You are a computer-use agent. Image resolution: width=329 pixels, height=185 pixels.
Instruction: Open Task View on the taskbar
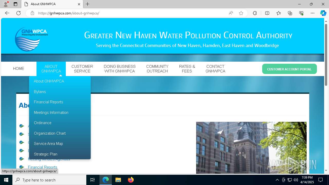pos(93,180)
